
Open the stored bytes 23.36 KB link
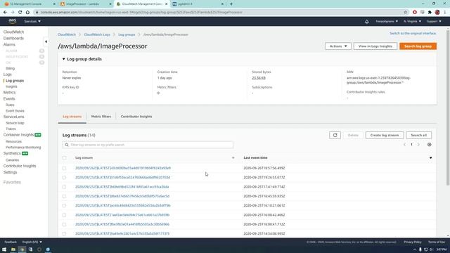pyautogui.click(x=259, y=78)
